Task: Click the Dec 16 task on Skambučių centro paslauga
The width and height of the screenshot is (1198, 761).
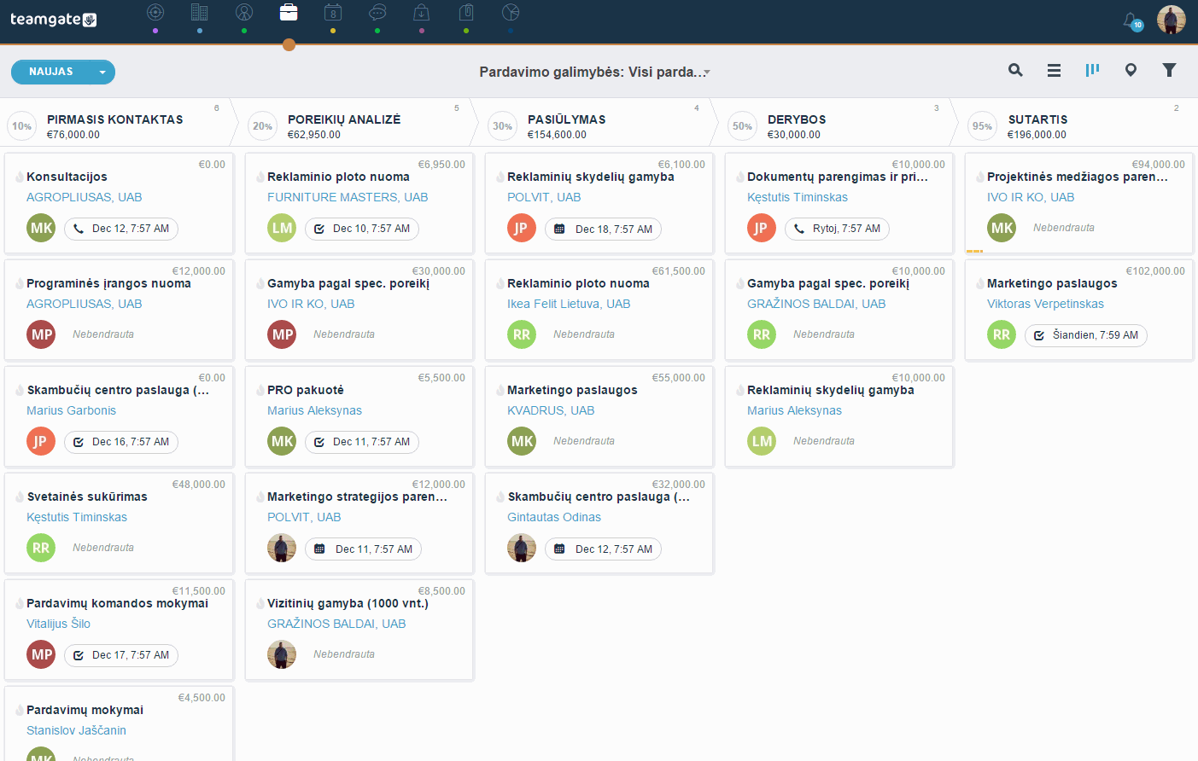Action: 121,442
